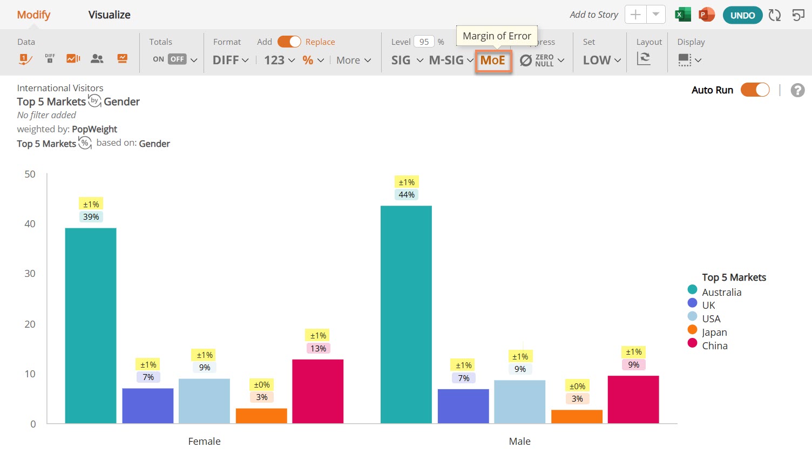Click the Female Australia 39% bar

[91, 326]
